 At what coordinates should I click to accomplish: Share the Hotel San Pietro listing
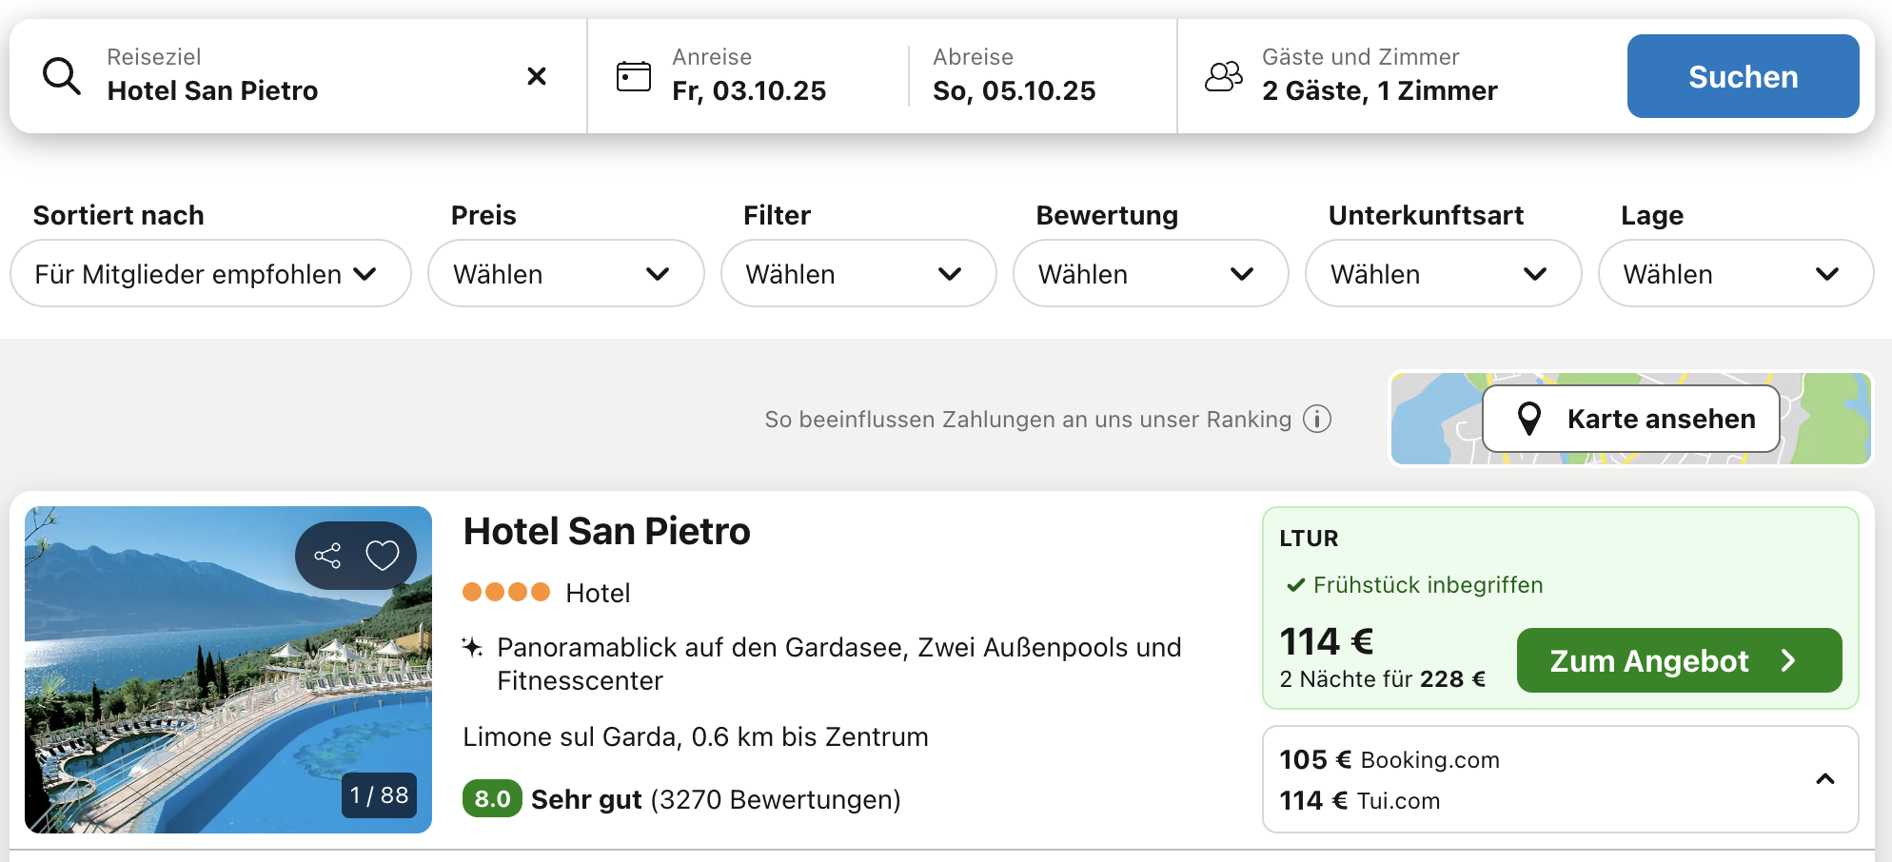coord(327,556)
